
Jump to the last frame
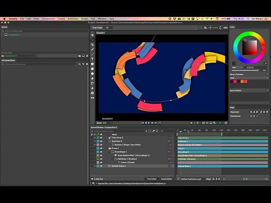(156, 123)
